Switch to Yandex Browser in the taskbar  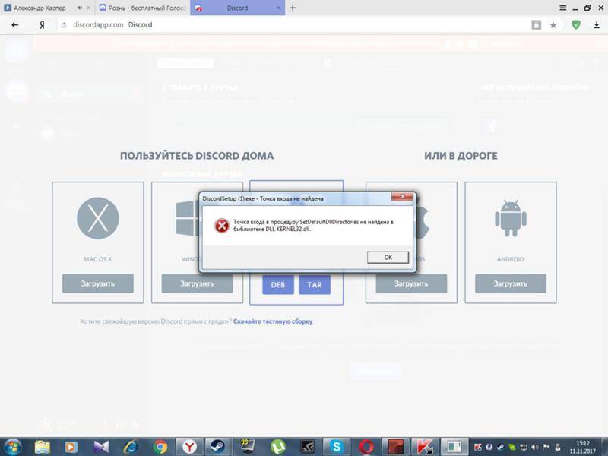[x=189, y=447]
